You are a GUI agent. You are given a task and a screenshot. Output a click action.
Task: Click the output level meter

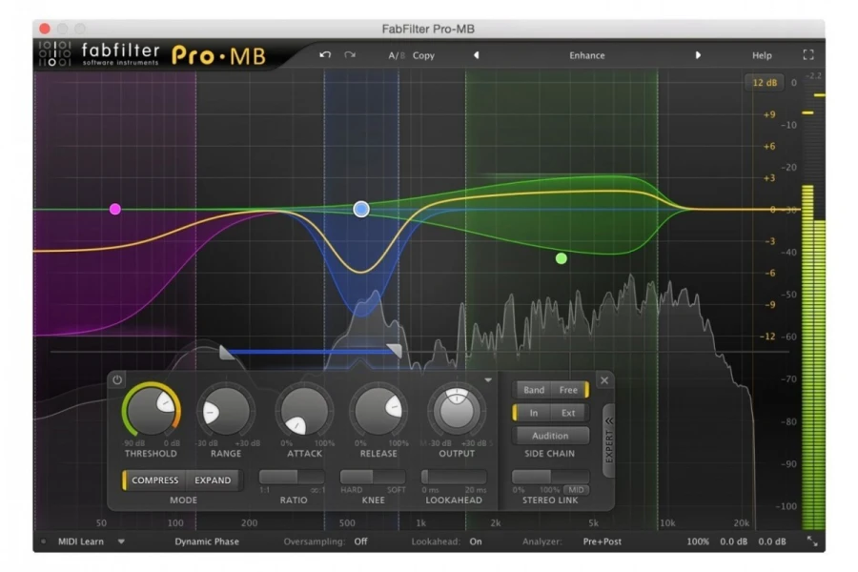(x=813, y=307)
